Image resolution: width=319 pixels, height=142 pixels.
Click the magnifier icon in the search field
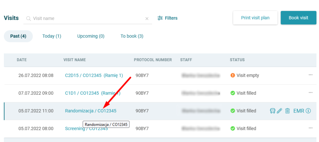coord(29,18)
